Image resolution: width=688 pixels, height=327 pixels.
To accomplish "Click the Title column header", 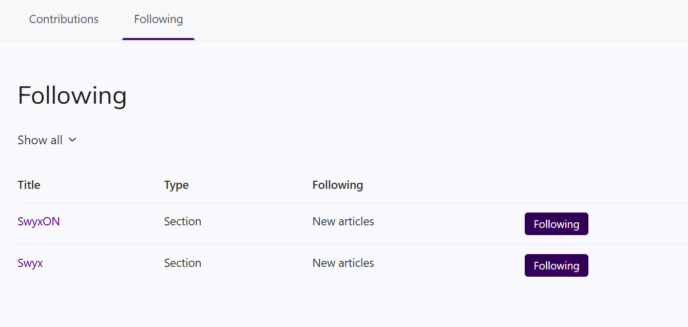I will pos(29,185).
